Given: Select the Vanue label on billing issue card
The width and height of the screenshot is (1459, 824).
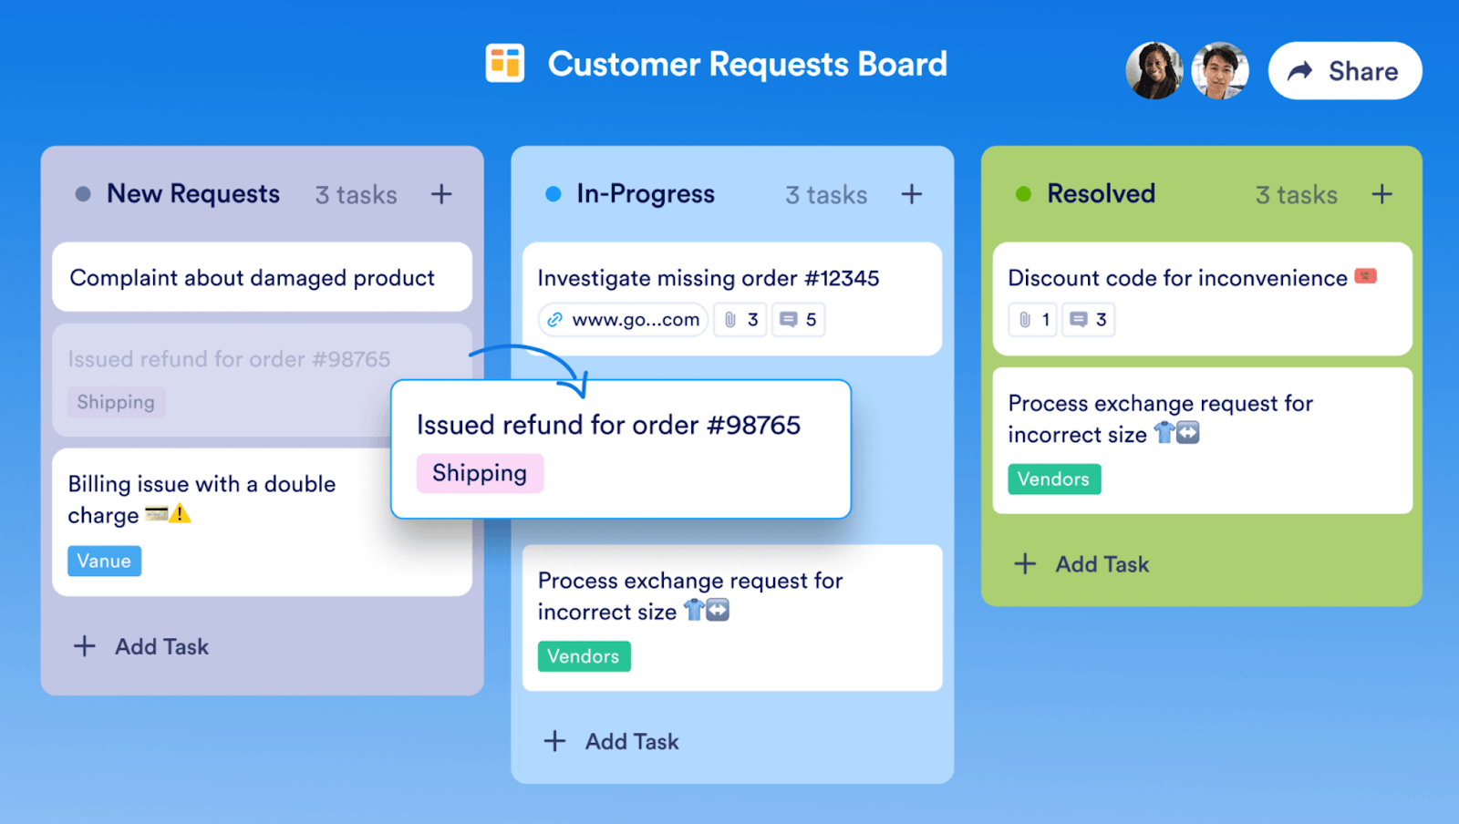Looking at the screenshot, I should pos(104,561).
